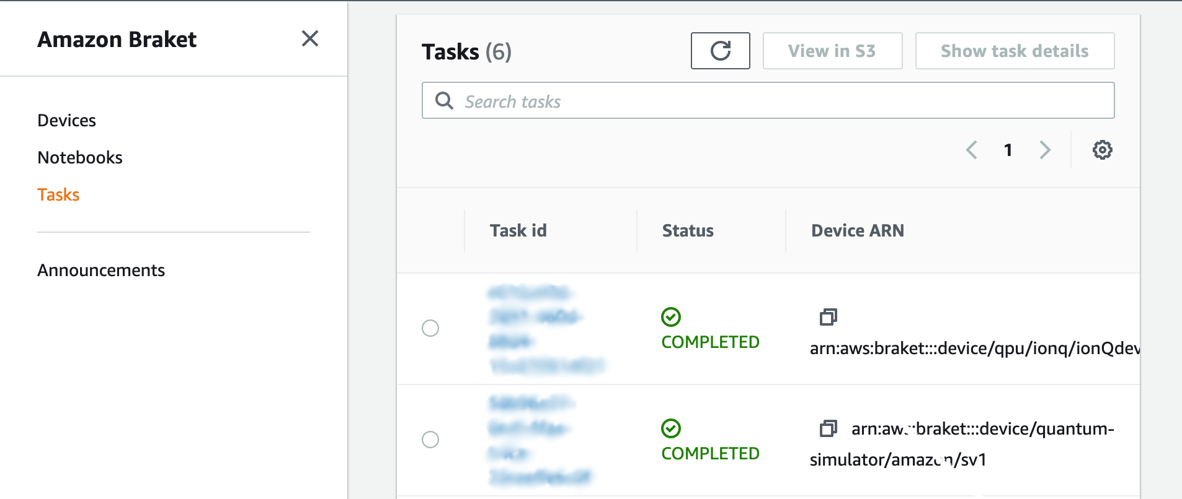
Task: Open the Devices section
Action: click(x=66, y=119)
